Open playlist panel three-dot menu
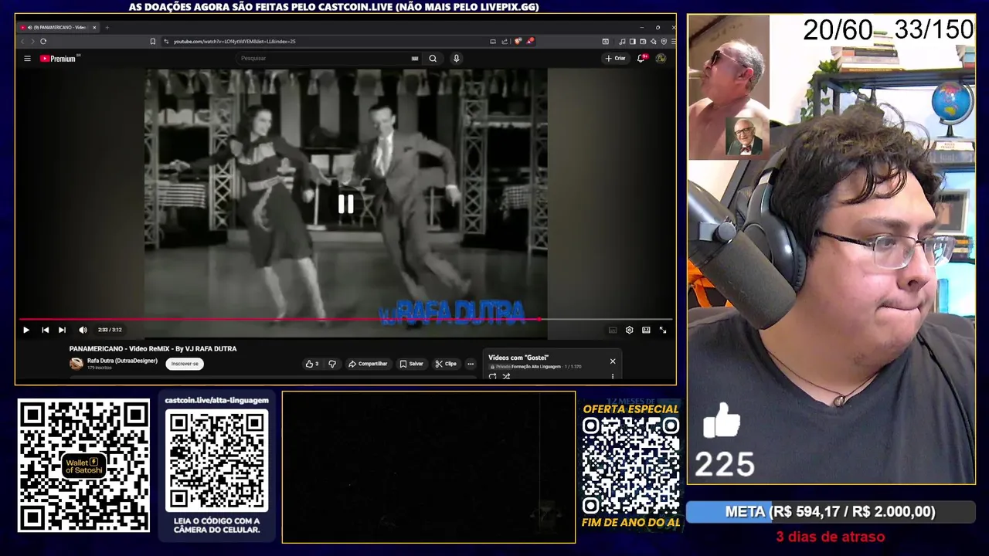 [613, 377]
